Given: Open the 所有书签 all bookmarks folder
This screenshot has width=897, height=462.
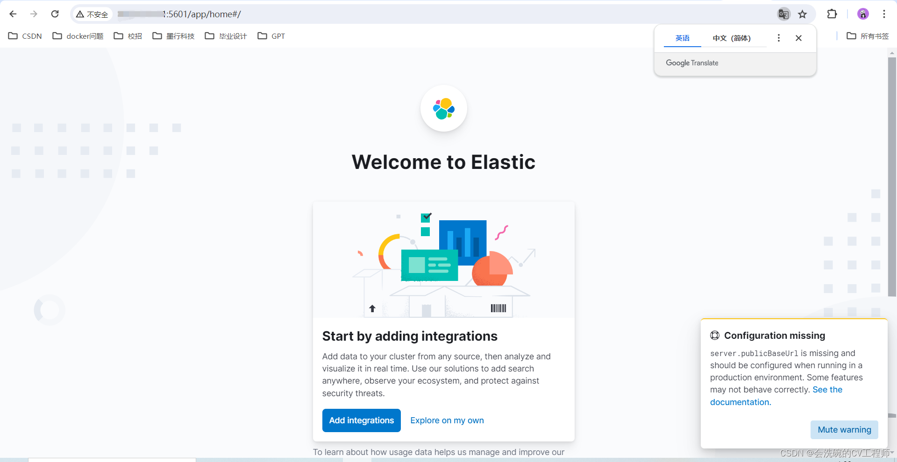Looking at the screenshot, I should tap(868, 36).
